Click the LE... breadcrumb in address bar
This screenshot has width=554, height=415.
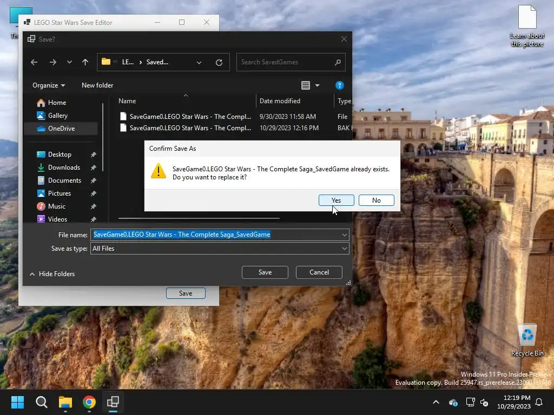(x=128, y=62)
